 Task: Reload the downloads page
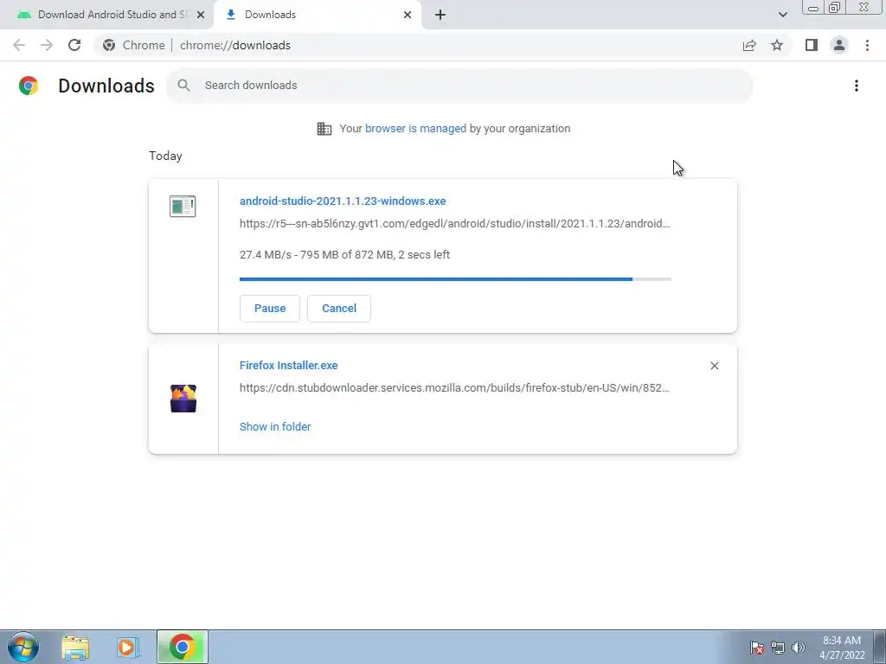click(x=74, y=45)
